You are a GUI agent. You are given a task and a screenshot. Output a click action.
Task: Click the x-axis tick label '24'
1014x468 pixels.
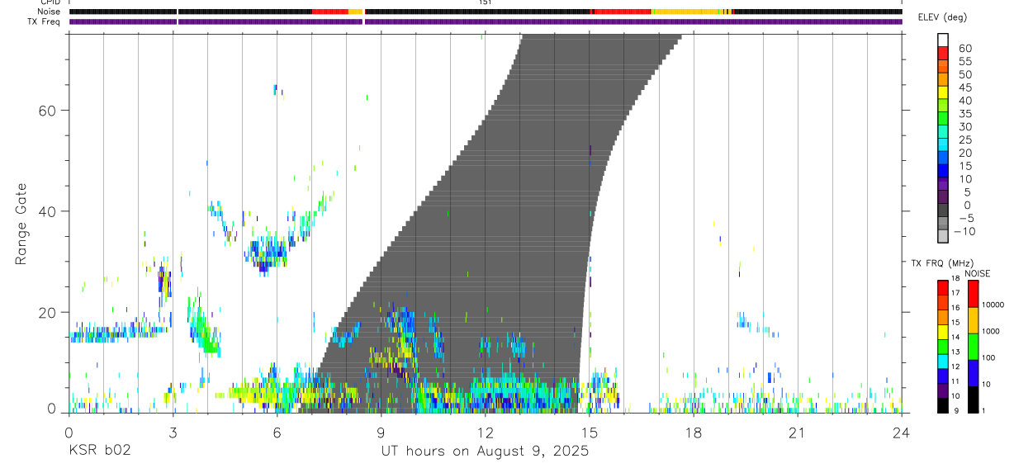[901, 432]
